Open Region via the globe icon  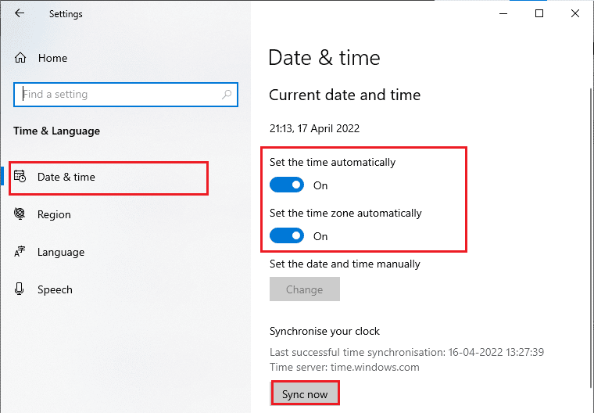(x=20, y=214)
